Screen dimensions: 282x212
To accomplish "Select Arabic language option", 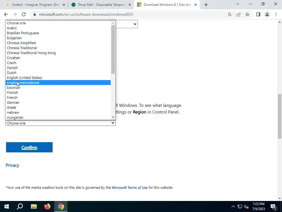I will tap(58, 28).
